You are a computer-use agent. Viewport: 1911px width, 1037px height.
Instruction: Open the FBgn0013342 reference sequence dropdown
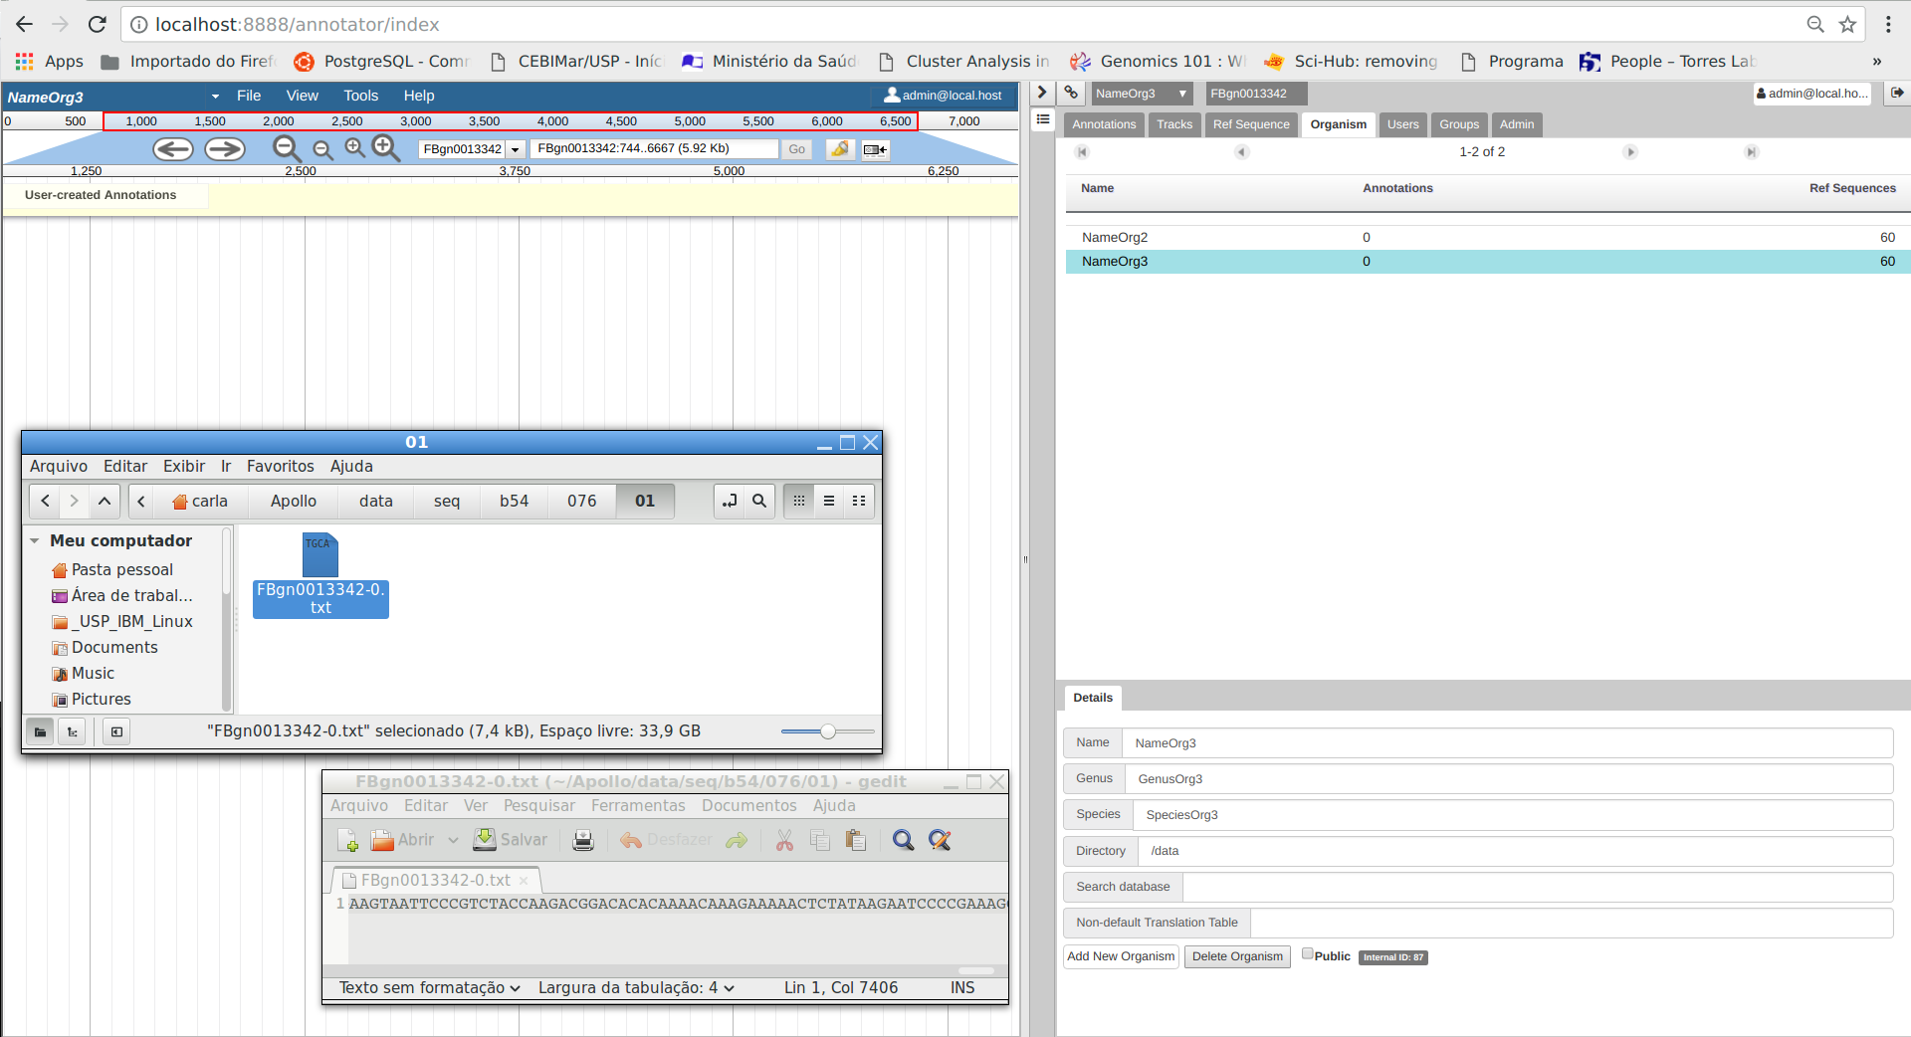515,148
